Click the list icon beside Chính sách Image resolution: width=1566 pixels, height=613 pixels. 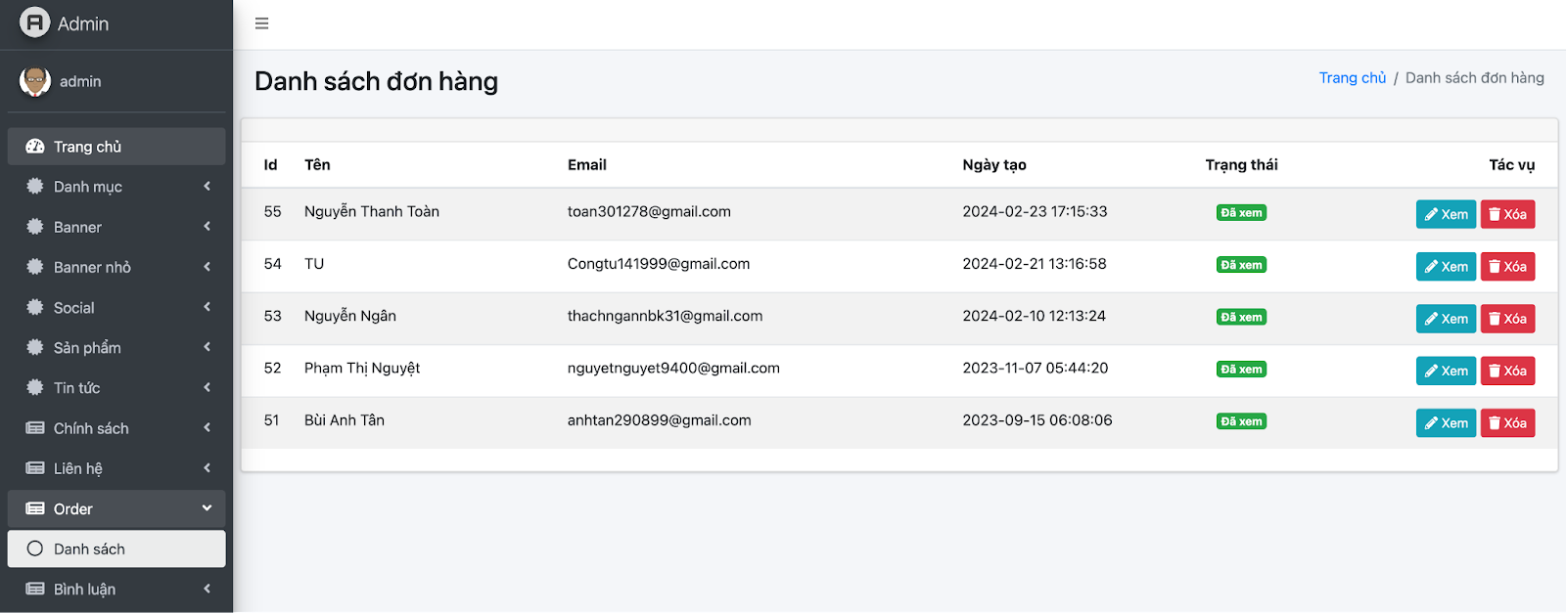35,428
